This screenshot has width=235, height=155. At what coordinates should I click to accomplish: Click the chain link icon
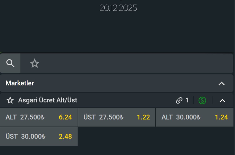(179, 100)
